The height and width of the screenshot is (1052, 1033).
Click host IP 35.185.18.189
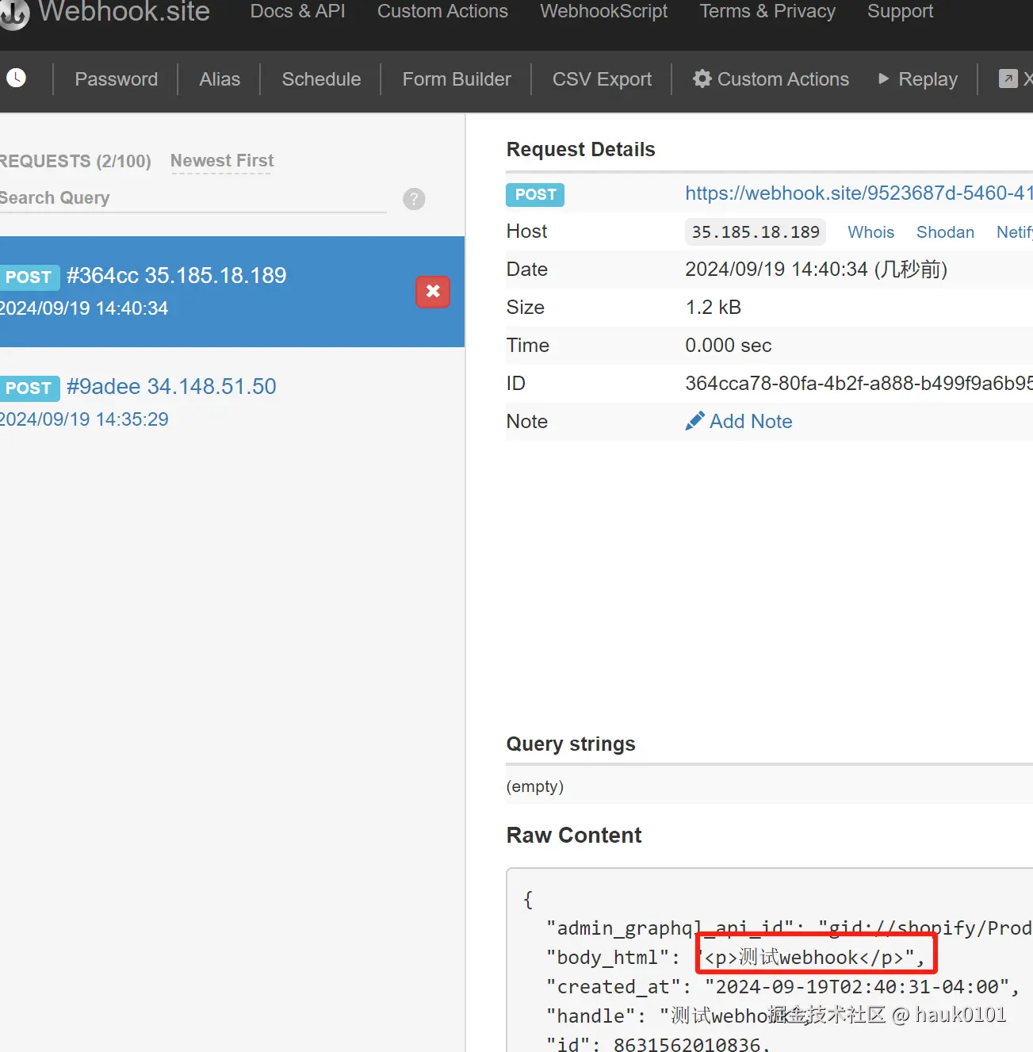756,231
